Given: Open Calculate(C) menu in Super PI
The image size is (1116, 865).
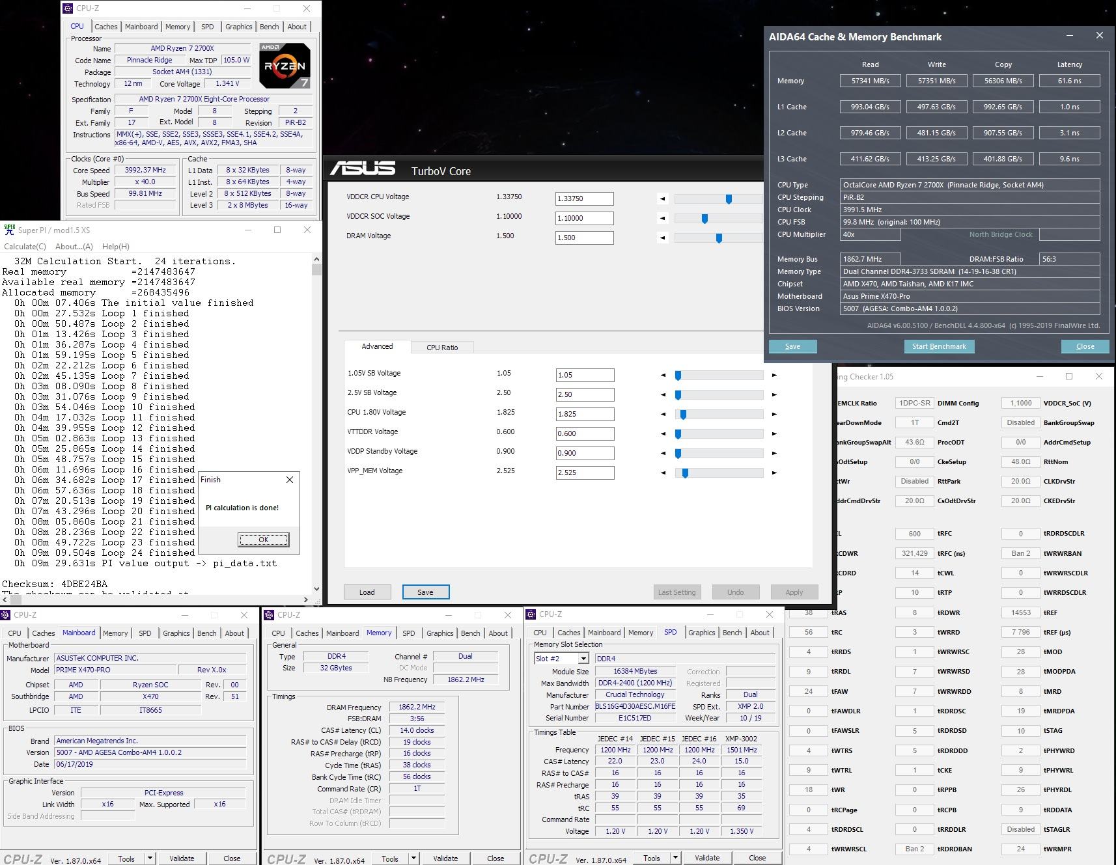Looking at the screenshot, I should pyautogui.click(x=25, y=247).
